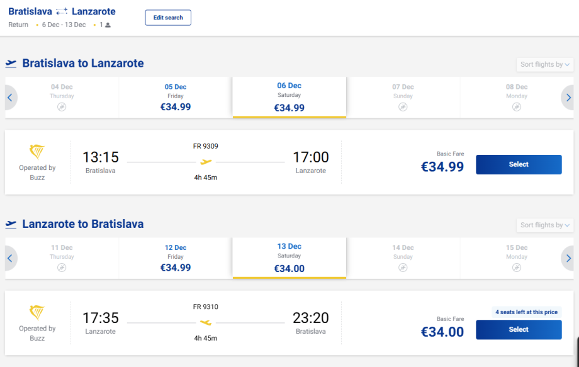Show earlier return dates with left arrow
Viewport: 579px width, 367px height.
click(10, 258)
